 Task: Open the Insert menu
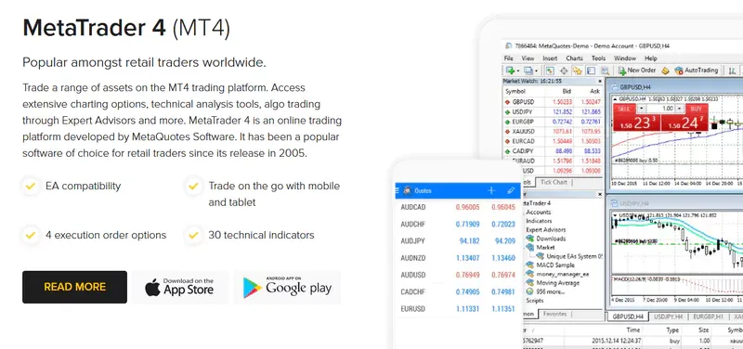550,58
